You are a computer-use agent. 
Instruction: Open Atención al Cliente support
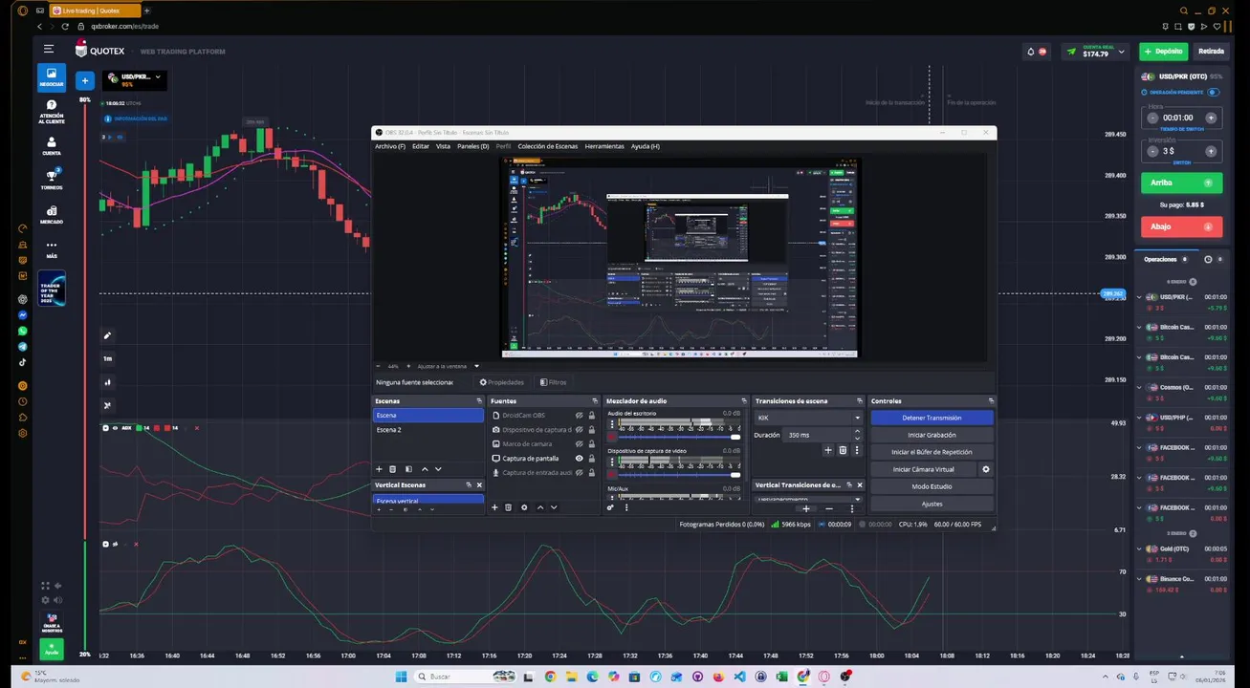pos(52,112)
